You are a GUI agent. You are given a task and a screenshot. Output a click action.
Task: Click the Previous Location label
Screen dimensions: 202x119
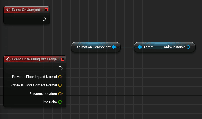tap(43, 94)
